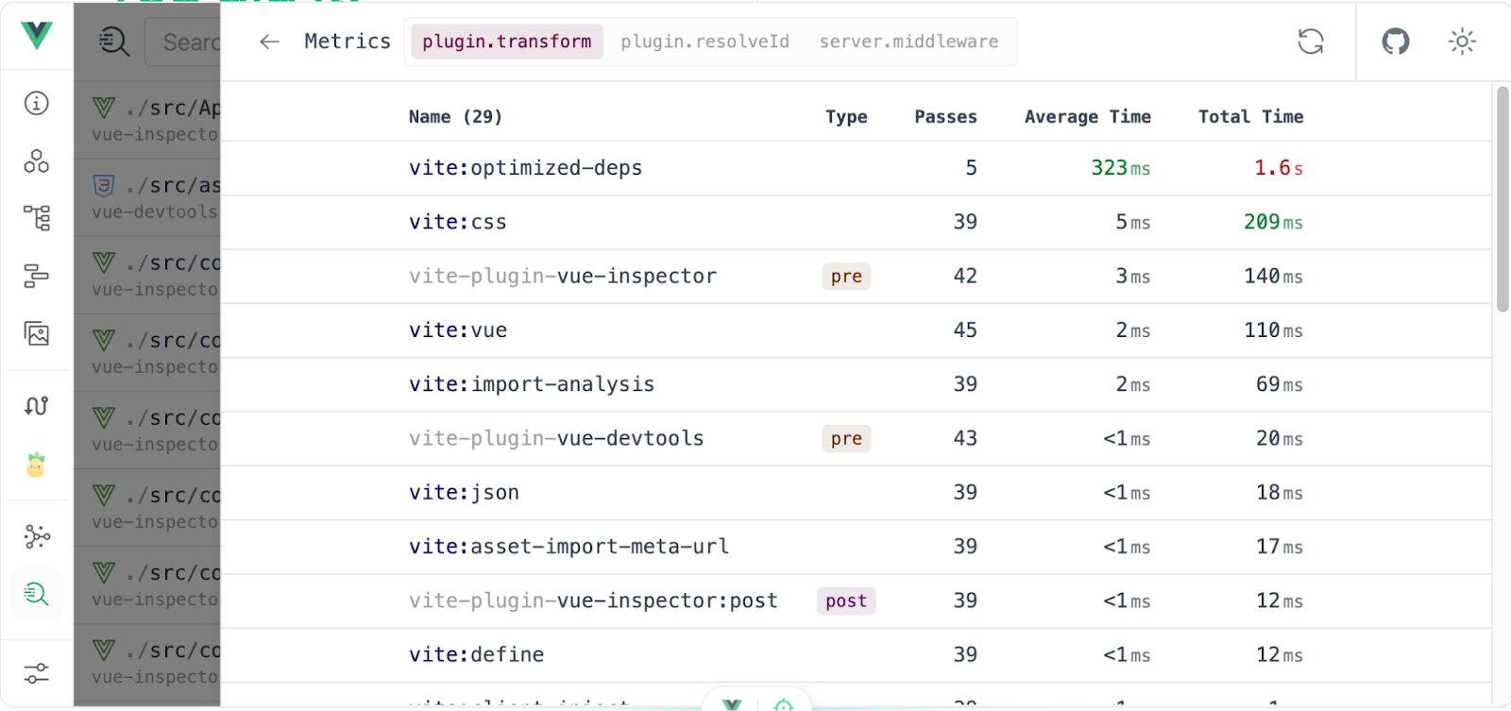Click the inspect search-list icon in header
The height and width of the screenshot is (711, 1511).
[114, 42]
